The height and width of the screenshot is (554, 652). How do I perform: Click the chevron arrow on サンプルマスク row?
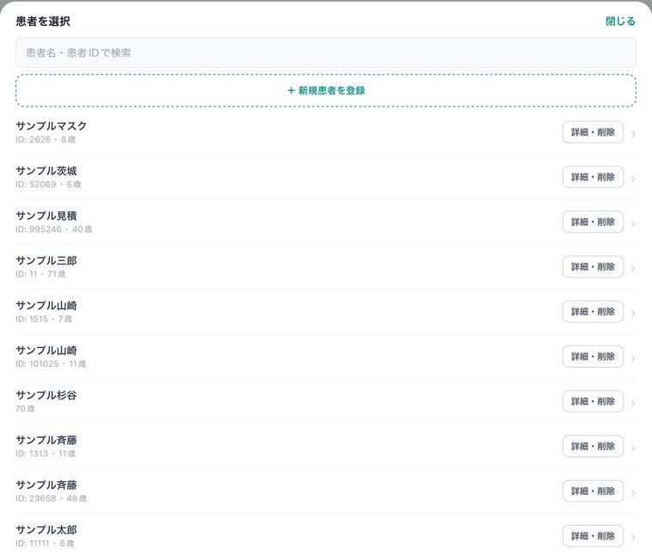pyautogui.click(x=633, y=134)
